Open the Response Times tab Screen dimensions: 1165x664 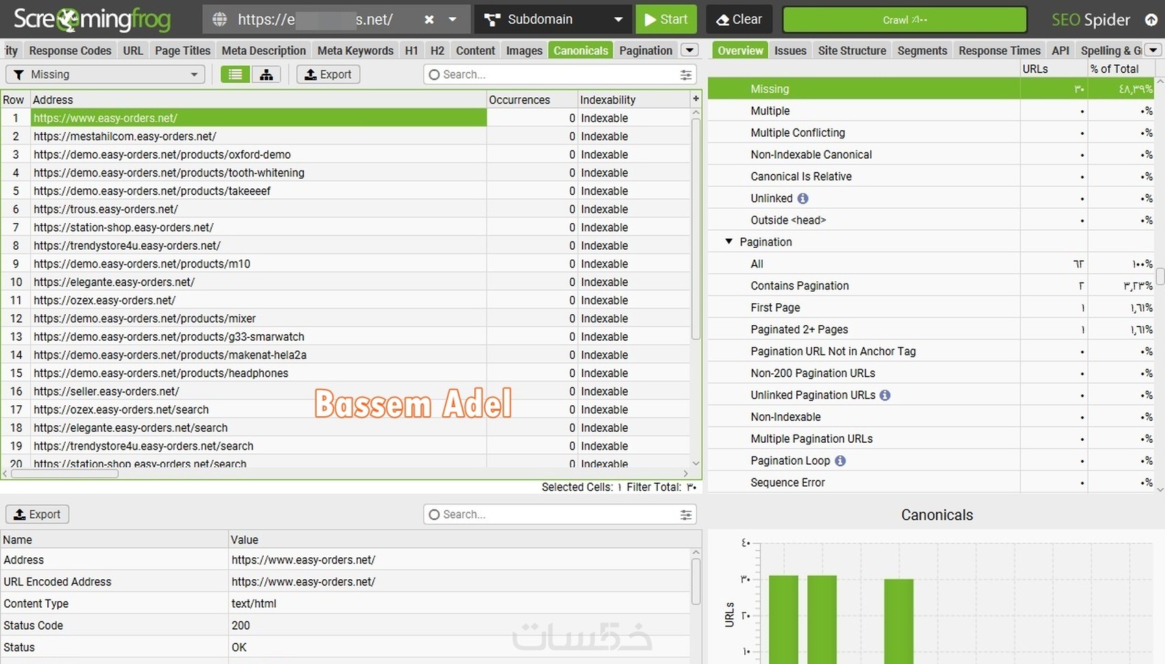click(x=999, y=50)
